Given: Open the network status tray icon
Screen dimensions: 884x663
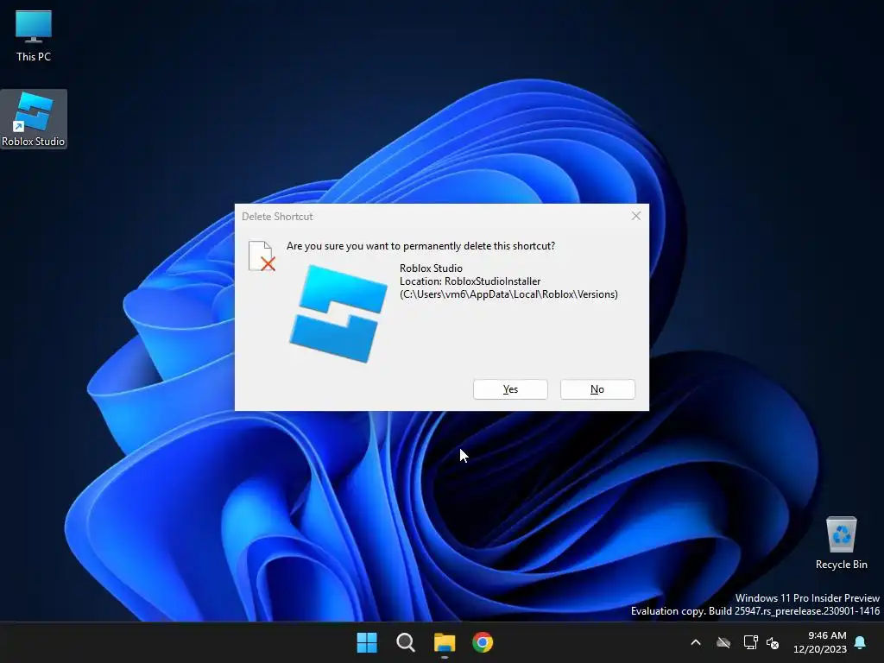Looking at the screenshot, I should tap(750, 642).
